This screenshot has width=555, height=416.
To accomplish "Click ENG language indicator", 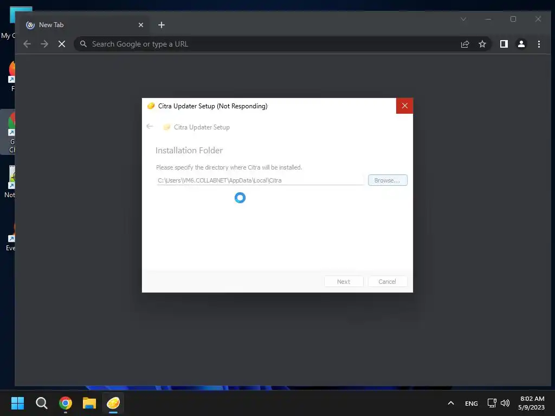I will click(x=471, y=403).
